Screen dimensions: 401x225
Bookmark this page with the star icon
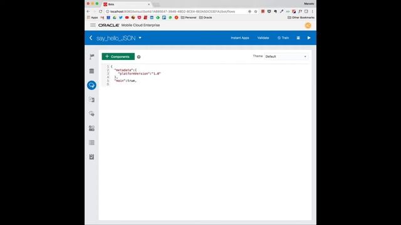[x=256, y=11]
